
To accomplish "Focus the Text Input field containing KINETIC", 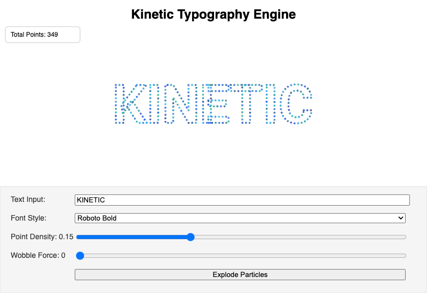I will 242,200.
